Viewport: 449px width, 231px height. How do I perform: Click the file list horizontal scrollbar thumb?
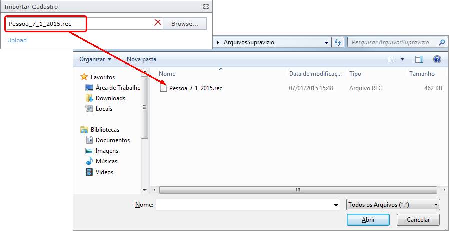pyautogui.click(x=298, y=190)
